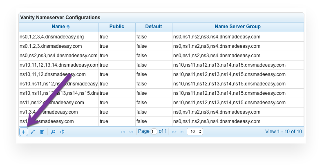Click the page number input field
Screen dimensions: 322x168
tap(154, 132)
